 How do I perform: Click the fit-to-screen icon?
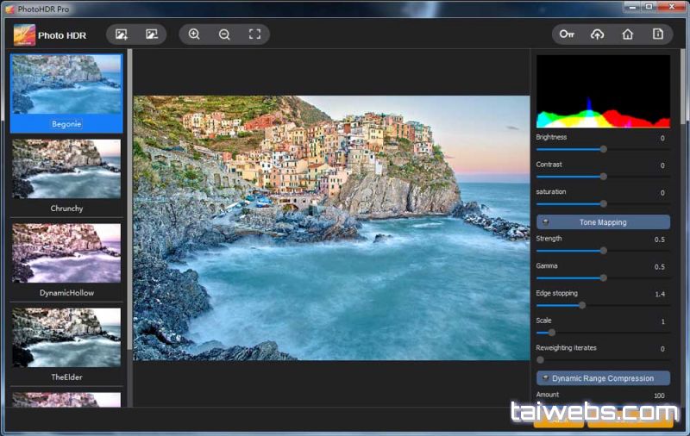tap(254, 34)
